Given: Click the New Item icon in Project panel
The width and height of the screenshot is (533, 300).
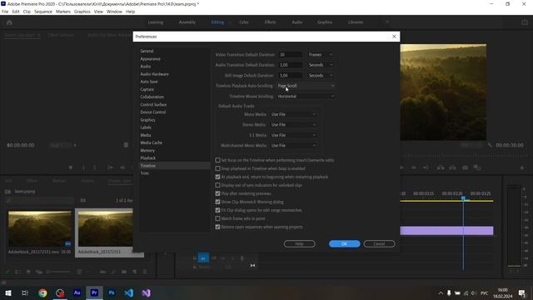Looking at the screenshot, I should [135, 272].
